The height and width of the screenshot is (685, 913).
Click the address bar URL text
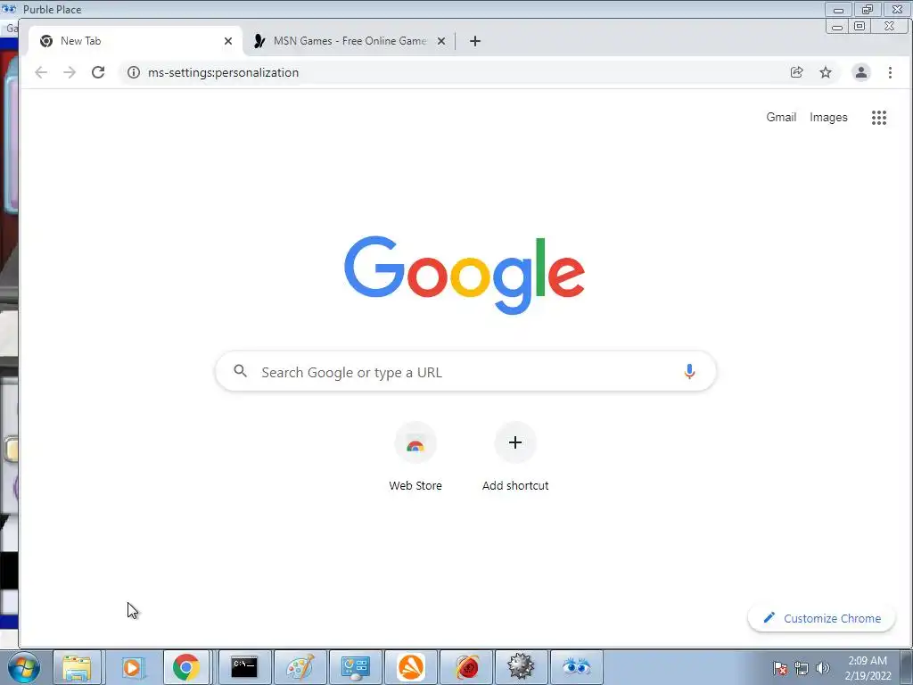coord(223,72)
